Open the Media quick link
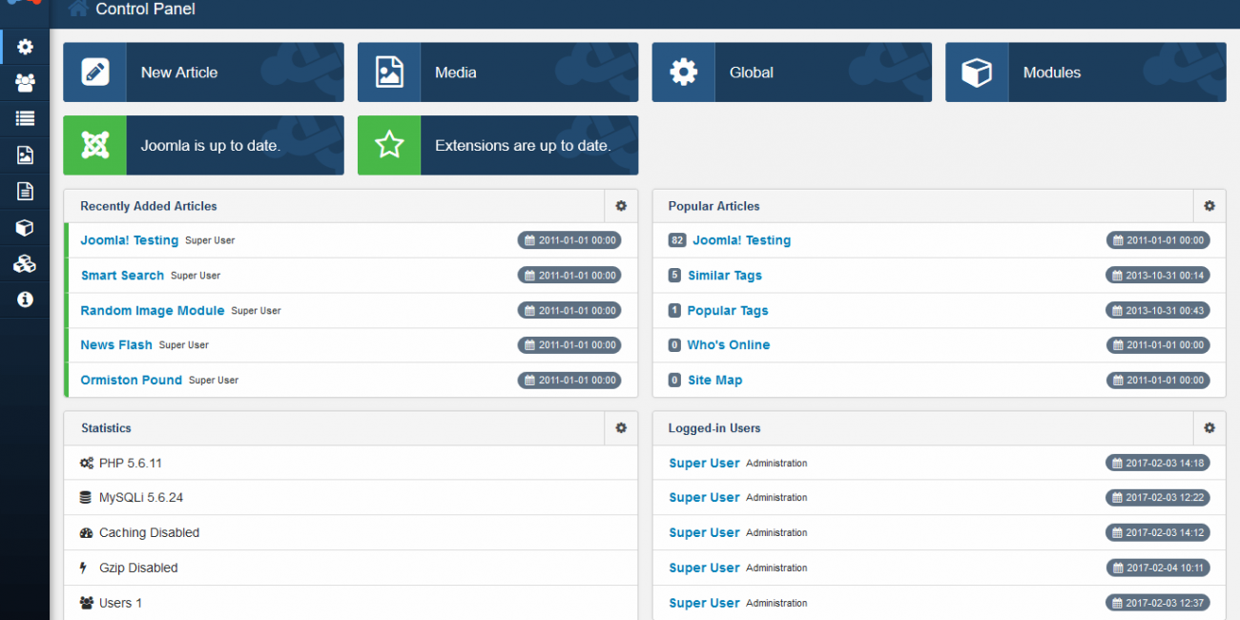Screen dimensions: 1240x620 pos(498,72)
